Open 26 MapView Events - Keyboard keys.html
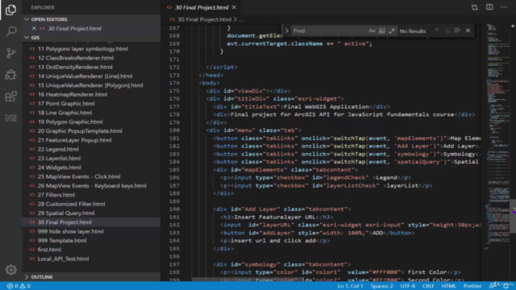The width and height of the screenshot is (516, 290). (92, 186)
